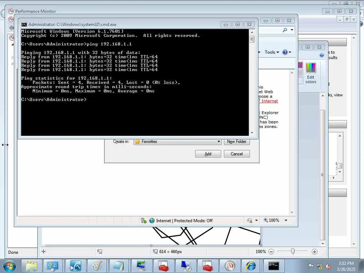Click the Paint selection size status icon
This screenshot has width=364, height=273.
pyautogui.click(x=100, y=251)
